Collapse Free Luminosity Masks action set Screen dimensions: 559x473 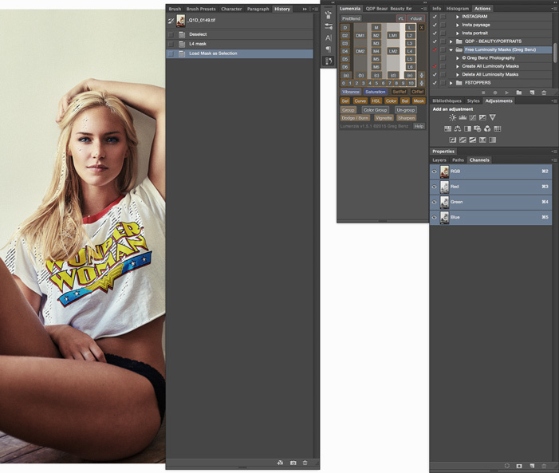click(451, 49)
